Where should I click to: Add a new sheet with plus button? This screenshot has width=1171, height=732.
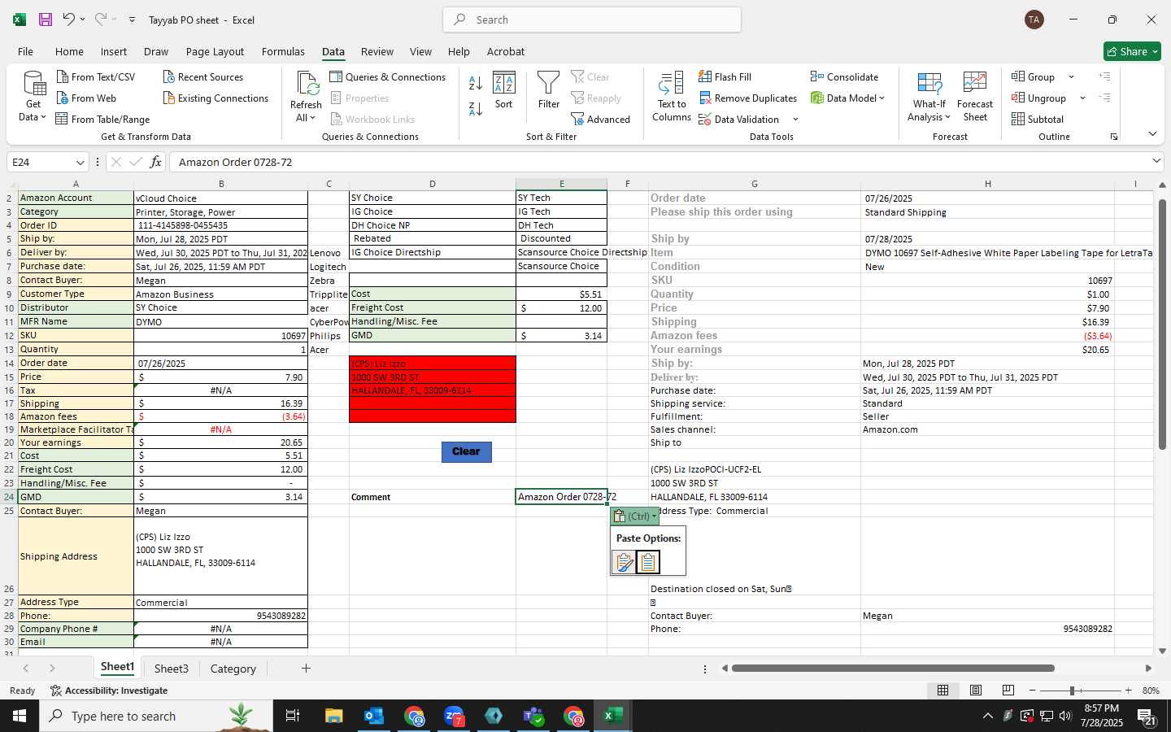pos(306,669)
